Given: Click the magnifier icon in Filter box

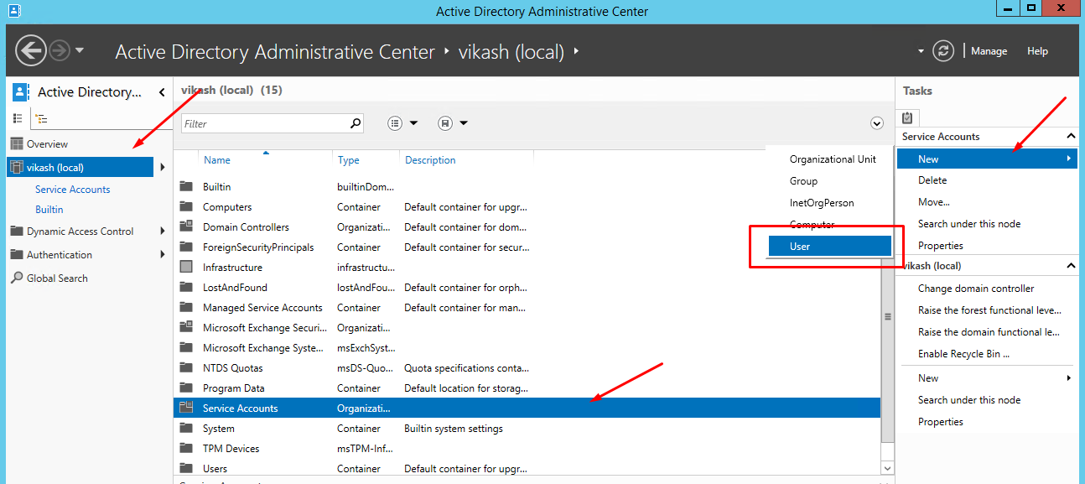Looking at the screenshot, I should [x=356, y=123].
